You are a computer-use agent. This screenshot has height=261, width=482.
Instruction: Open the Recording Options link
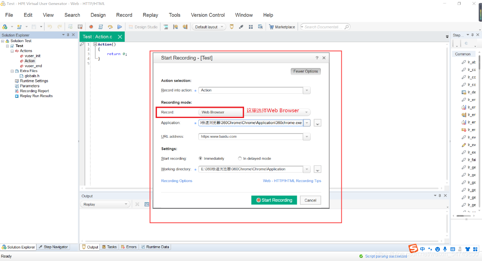pos(176,181)
